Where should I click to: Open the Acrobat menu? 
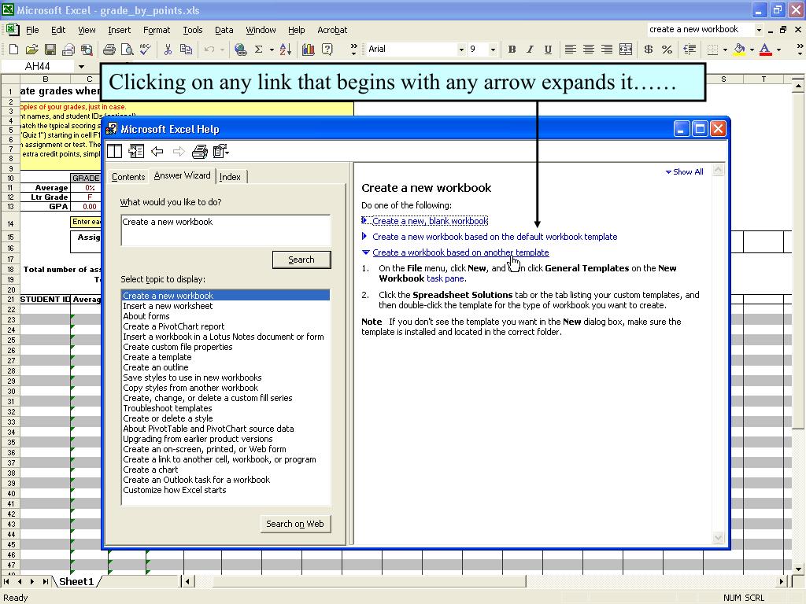tap(332, 31)
